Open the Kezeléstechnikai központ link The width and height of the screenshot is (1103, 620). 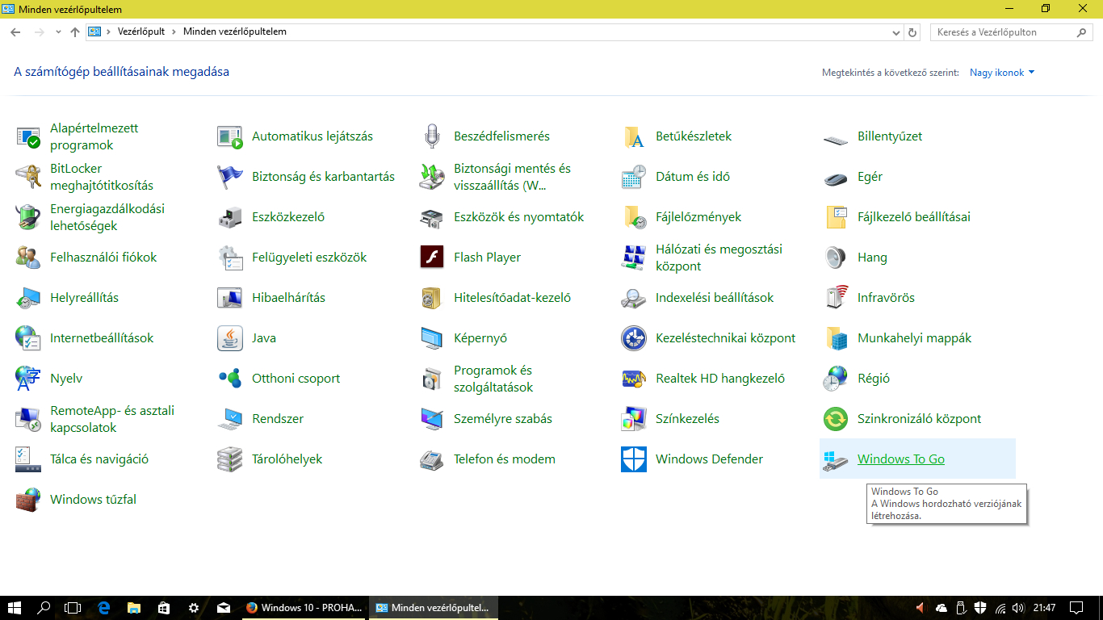pyautogui.click(x=725, y=338)
